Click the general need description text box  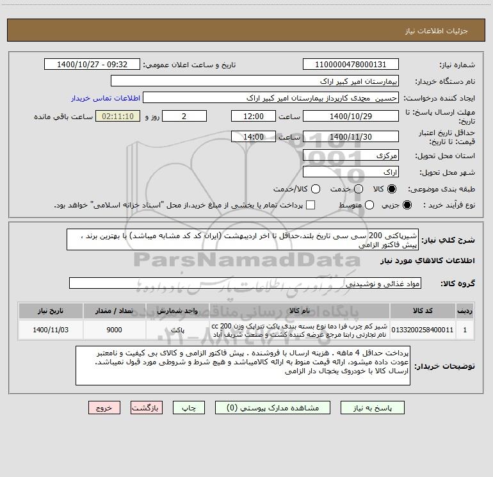point(243,240)
